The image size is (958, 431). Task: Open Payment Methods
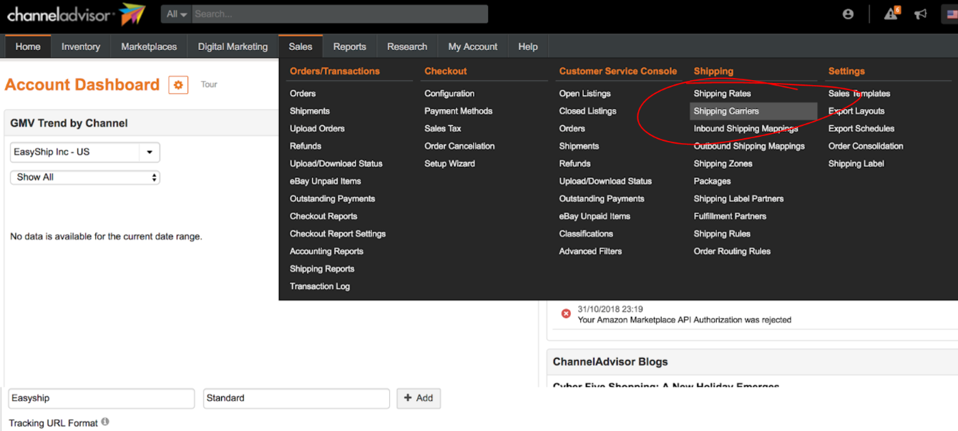(x=459, y=111)
